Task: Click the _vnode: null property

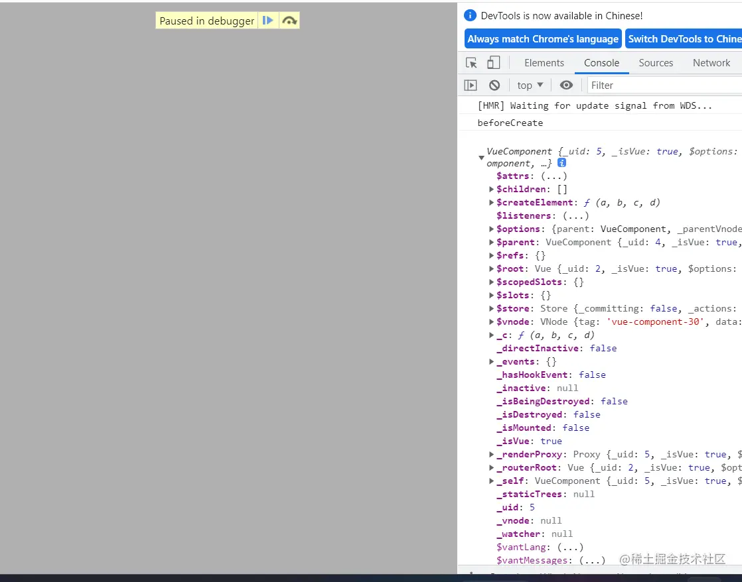Action: (x=529, y=520)
